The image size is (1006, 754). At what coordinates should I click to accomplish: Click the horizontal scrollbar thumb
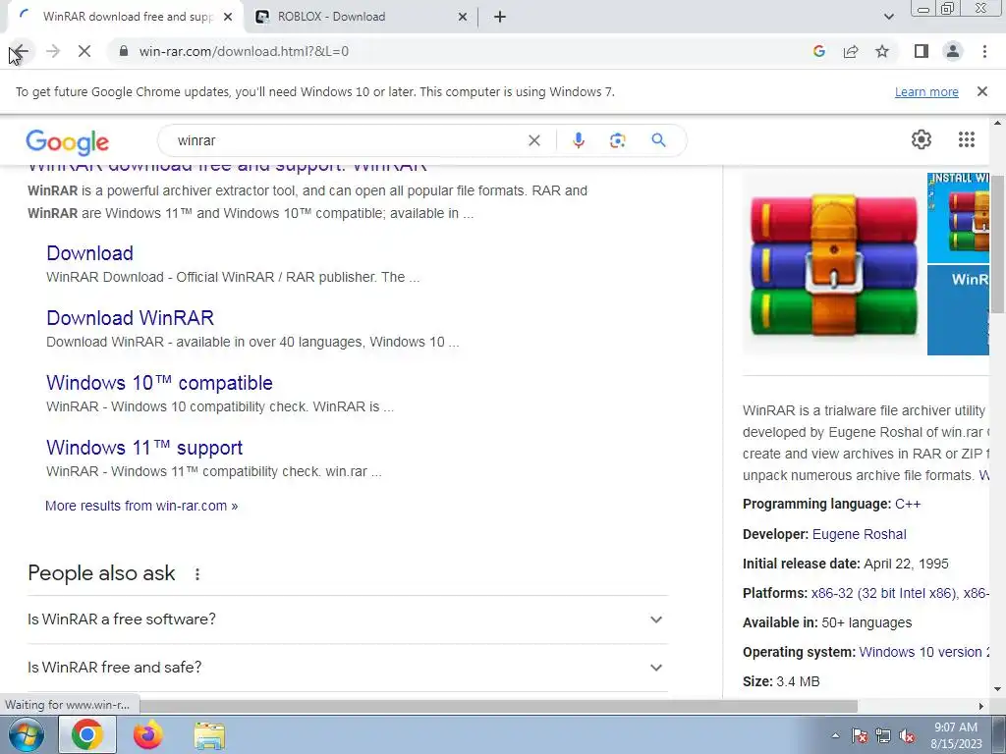(x=498, y=706)
